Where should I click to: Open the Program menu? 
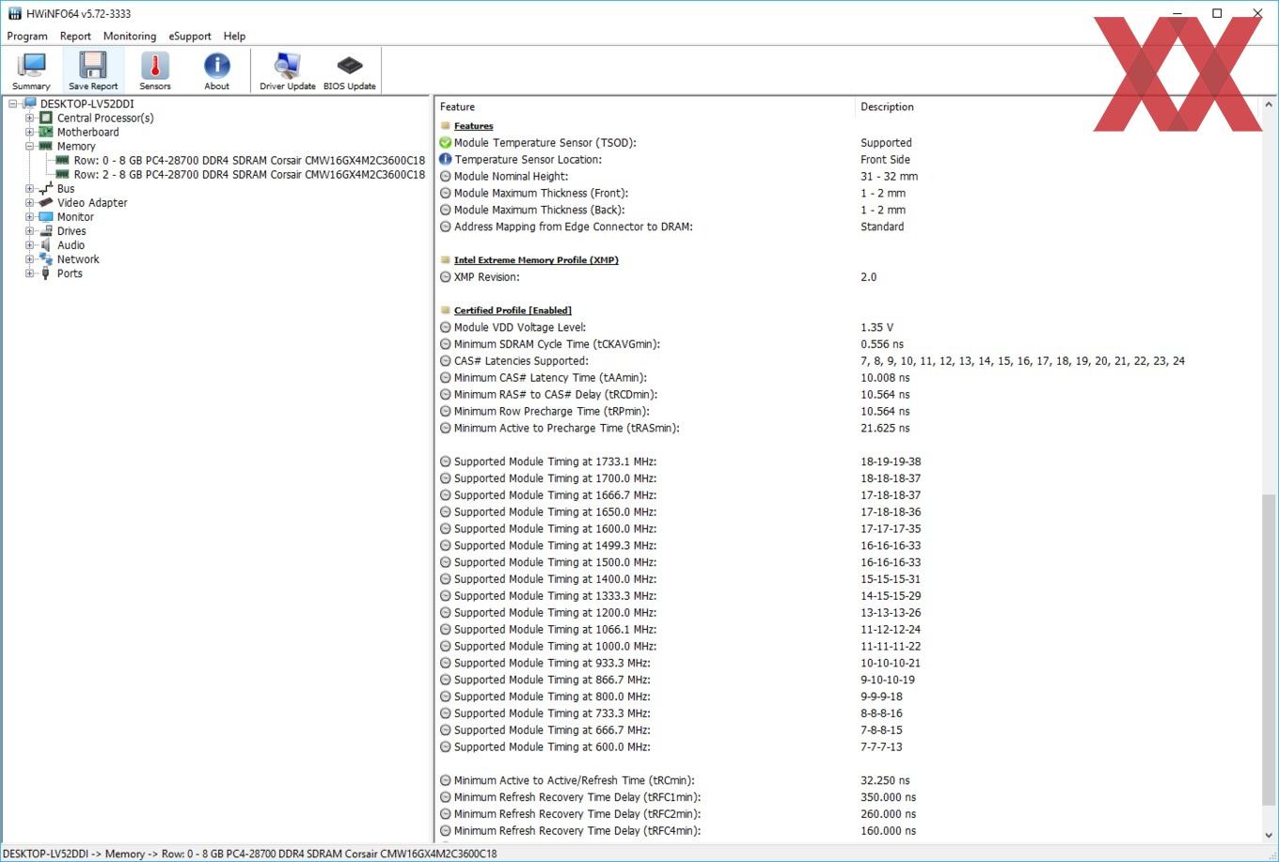(x=27, y=37)
